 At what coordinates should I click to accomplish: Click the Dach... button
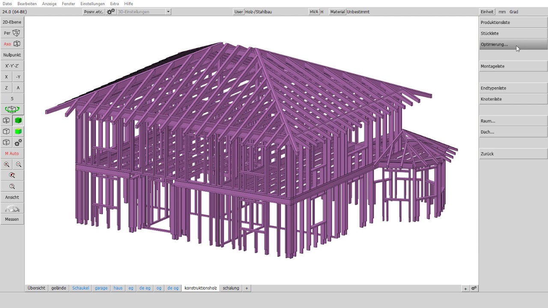[513, 132]
